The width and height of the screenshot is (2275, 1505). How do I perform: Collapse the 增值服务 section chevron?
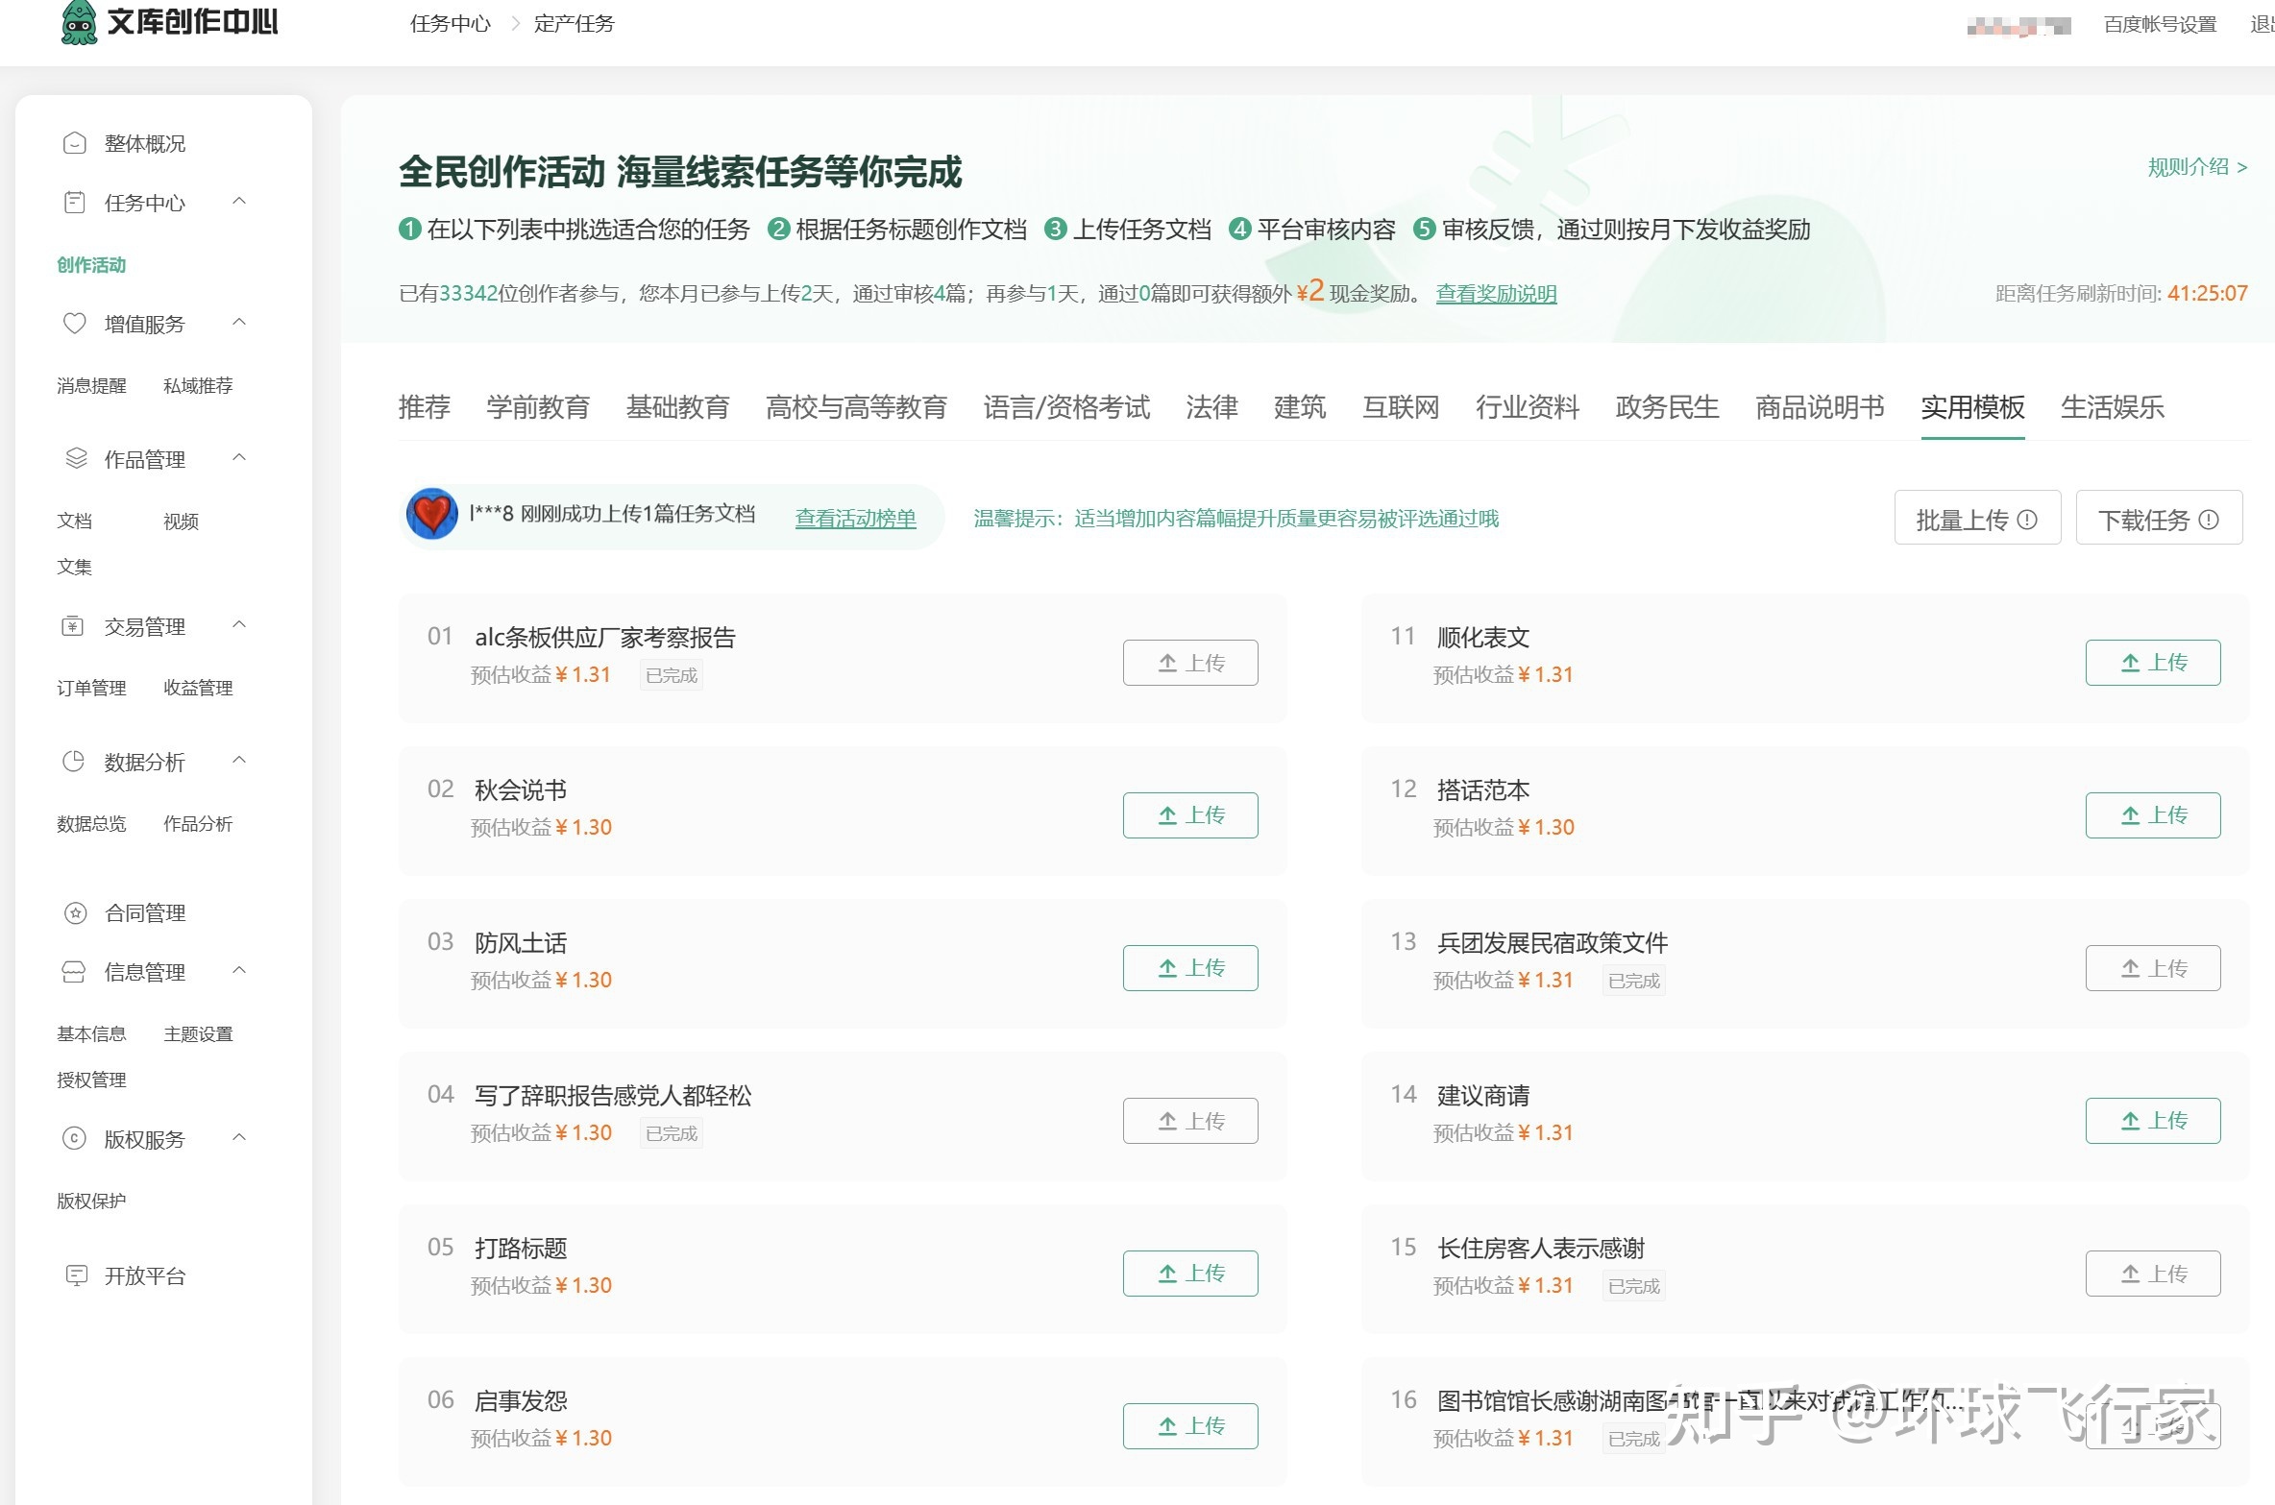(x=240, y=323)
